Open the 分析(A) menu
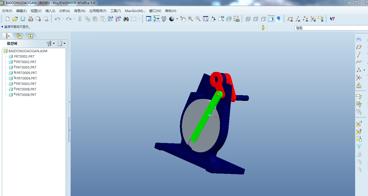 coord(64,11)
